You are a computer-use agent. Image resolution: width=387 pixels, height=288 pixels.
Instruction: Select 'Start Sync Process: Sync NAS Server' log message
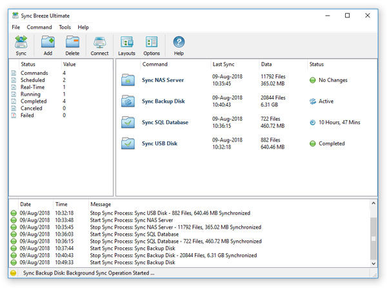(132, 220)
